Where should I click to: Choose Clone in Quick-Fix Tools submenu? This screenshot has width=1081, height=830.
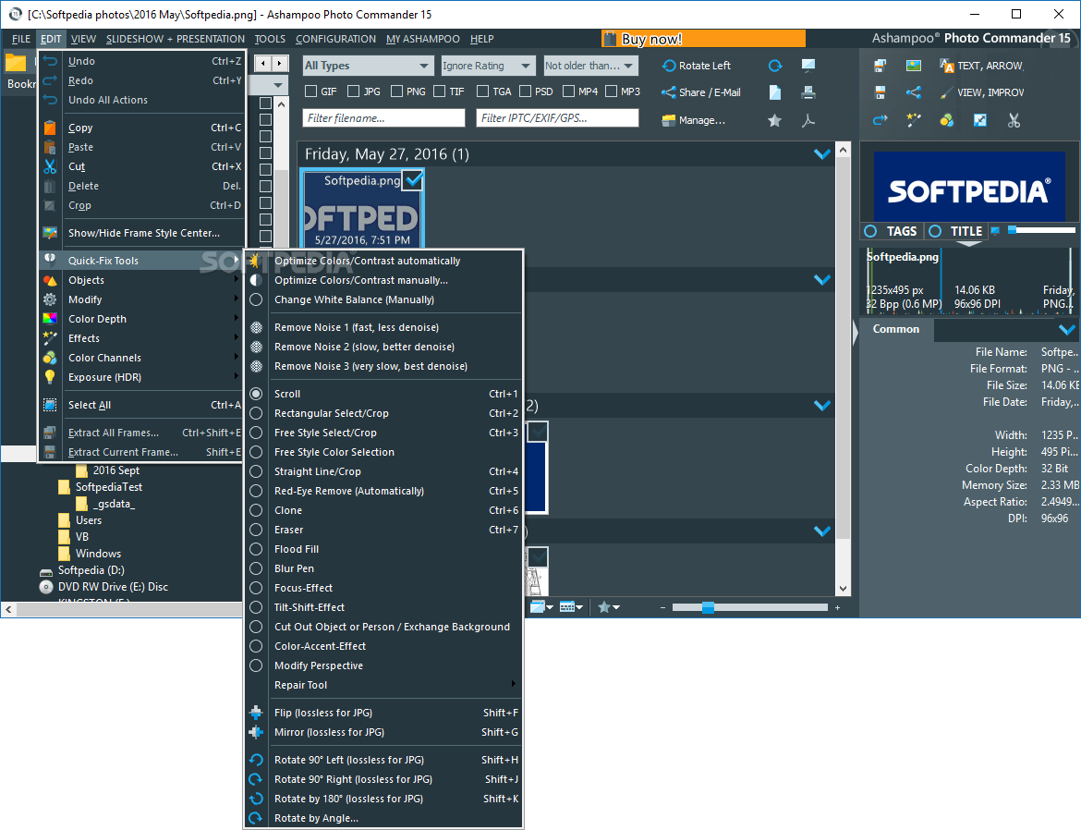[x=384, y=510]
